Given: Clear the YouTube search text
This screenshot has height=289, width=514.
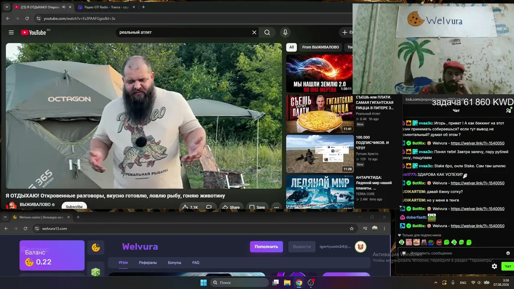Looking at the screenshot, I should click(254, 33).
